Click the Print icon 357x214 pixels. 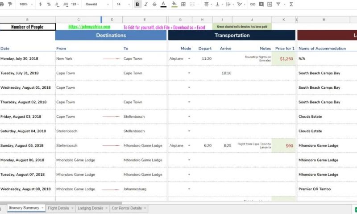tap(2, 4)
